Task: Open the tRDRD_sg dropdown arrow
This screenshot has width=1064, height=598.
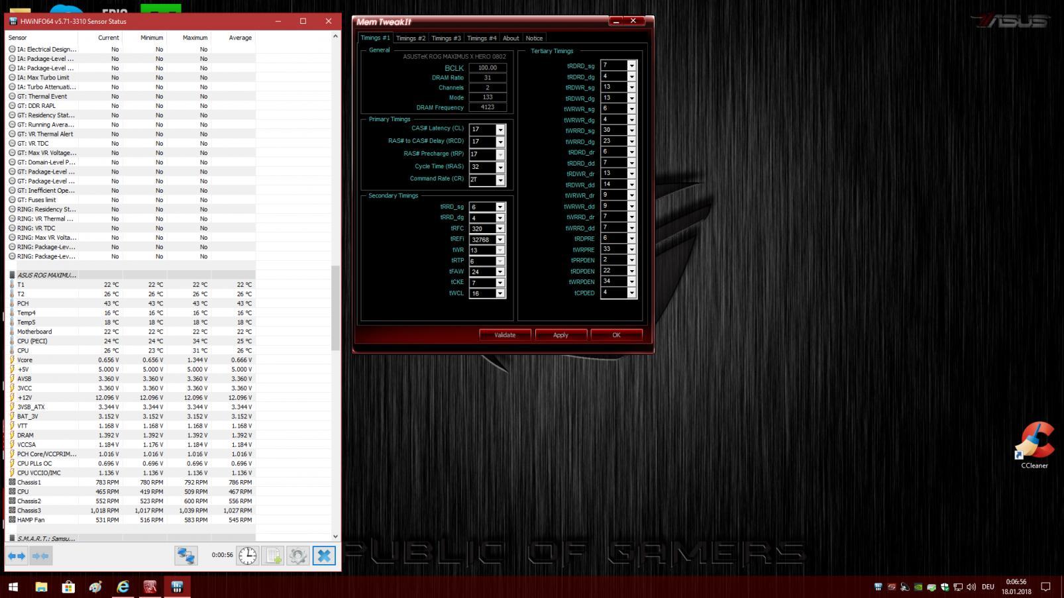Action: pyautogui.click(x=631, y=66)
